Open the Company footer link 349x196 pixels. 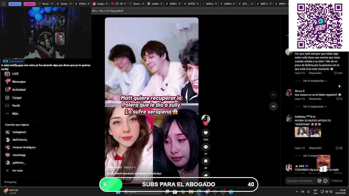pyautogui.click(x=10, y=182)
